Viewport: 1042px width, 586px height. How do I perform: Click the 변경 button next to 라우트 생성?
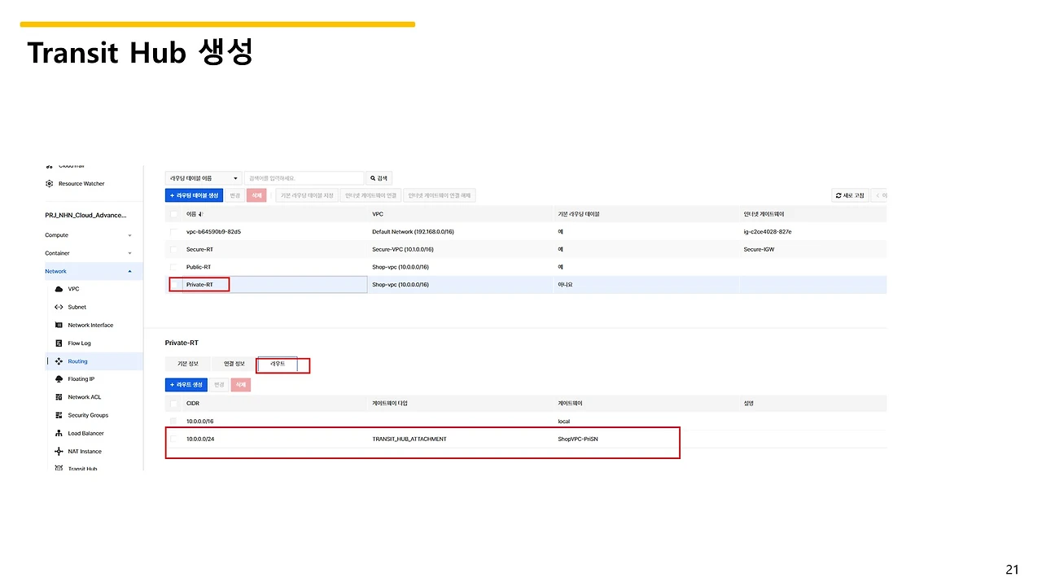(219, 385)
